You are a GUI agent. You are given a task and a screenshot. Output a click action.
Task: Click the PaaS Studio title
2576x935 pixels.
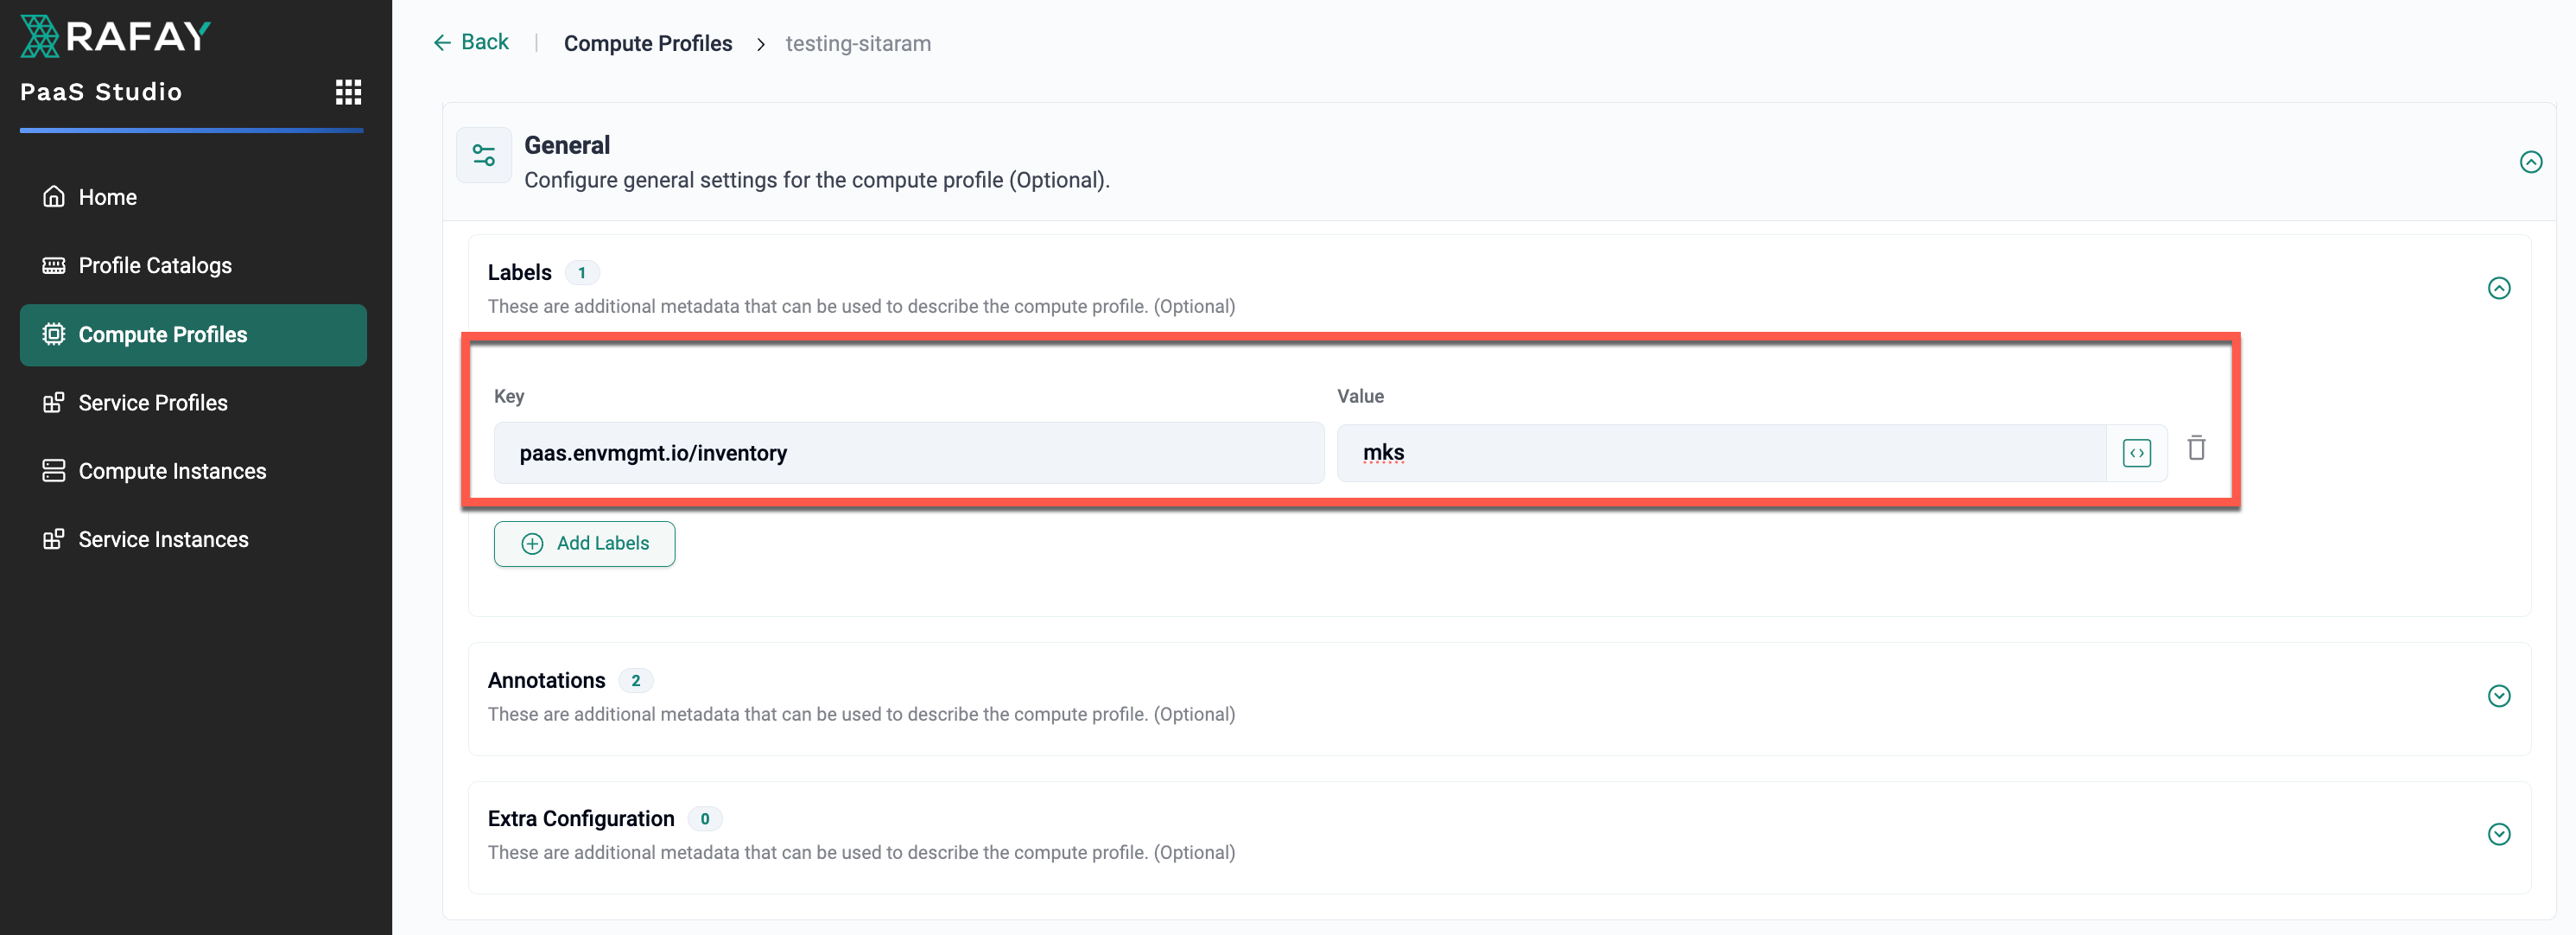(101, 92)
